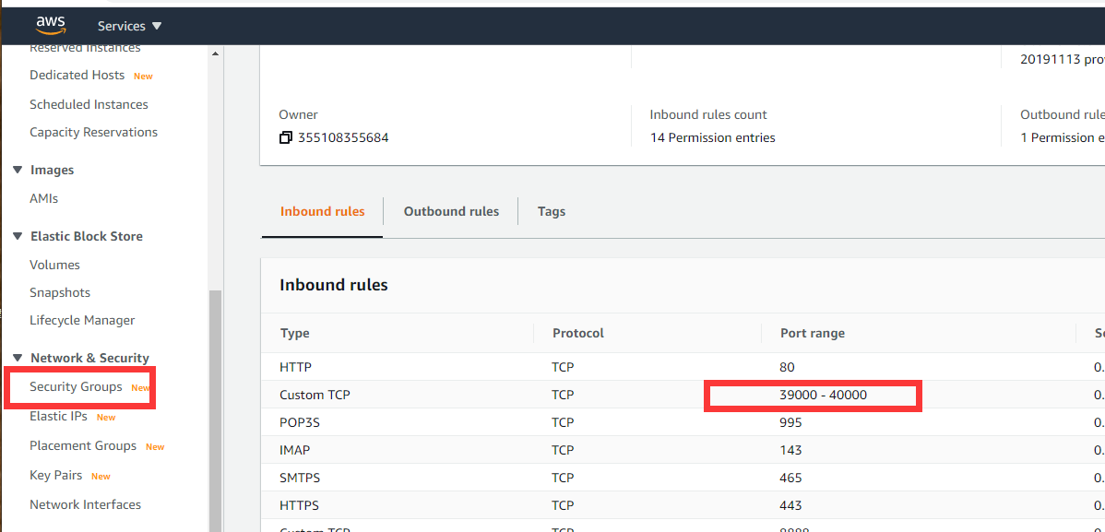
Task: Open Security Groups in sidebar
Action: click(x=76, y=386)
